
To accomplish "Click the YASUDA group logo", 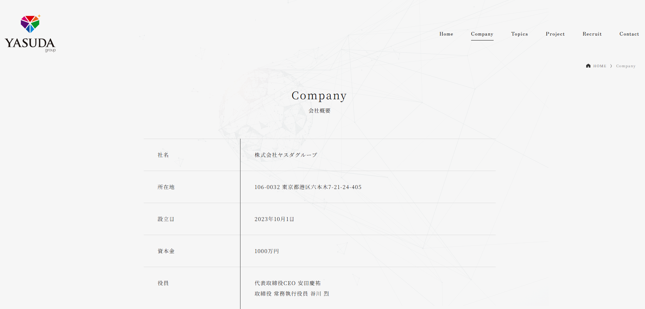I will 30,33.
